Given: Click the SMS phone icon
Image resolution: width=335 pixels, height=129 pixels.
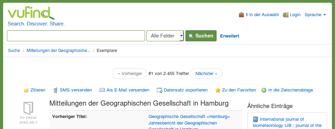Looking at the screenshot, I should coord(55,90).
